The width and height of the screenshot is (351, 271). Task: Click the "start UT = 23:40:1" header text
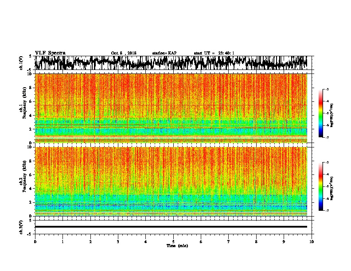[x=214, y=53]
